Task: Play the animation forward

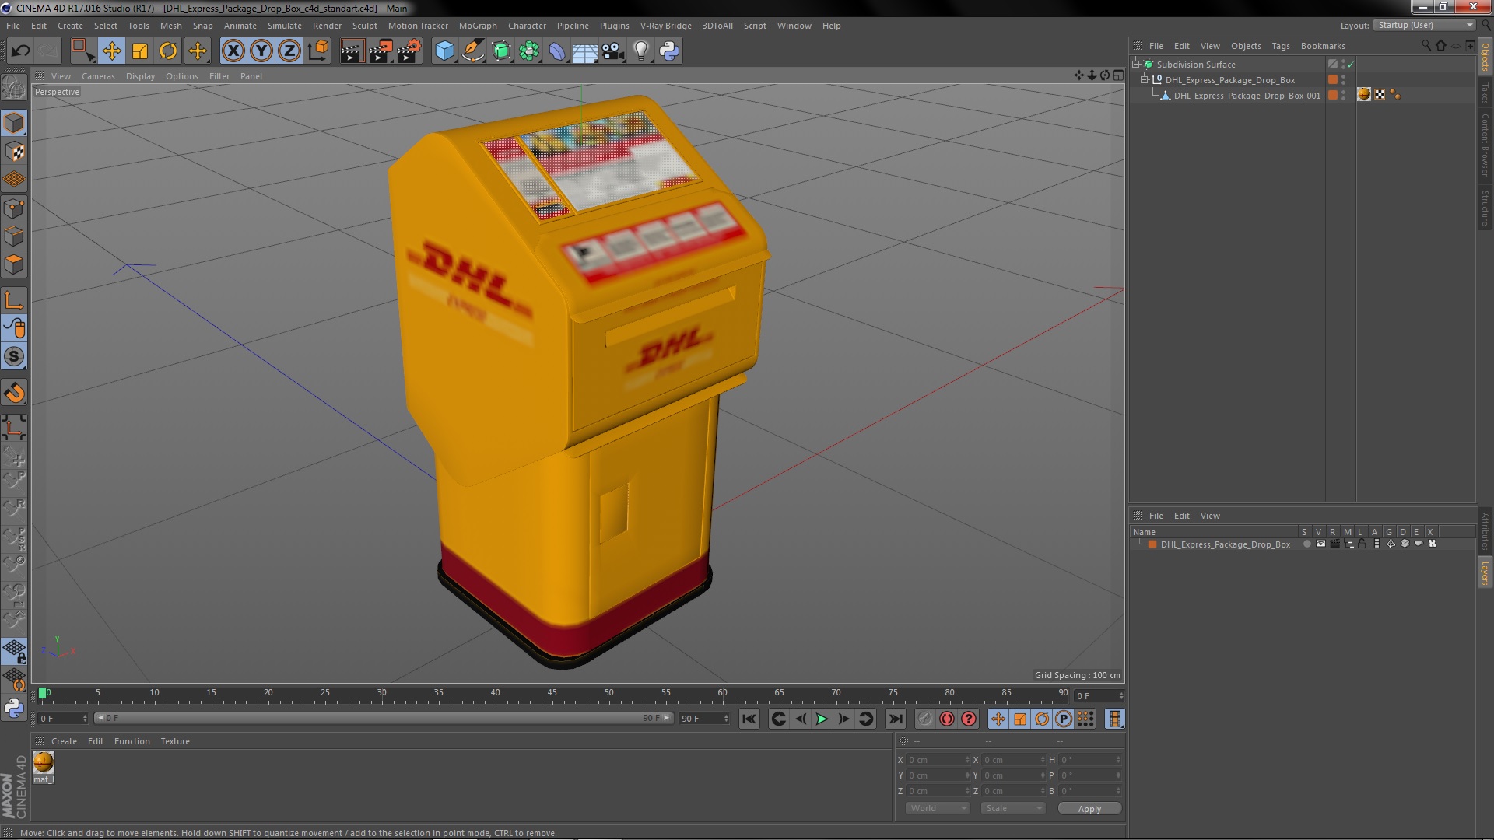Action: [x=822, y=719]
